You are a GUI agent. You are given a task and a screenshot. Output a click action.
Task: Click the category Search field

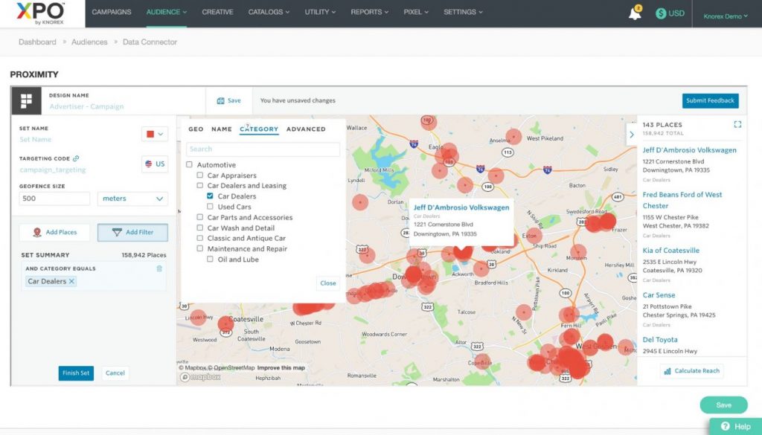click(x=263, y=149)
